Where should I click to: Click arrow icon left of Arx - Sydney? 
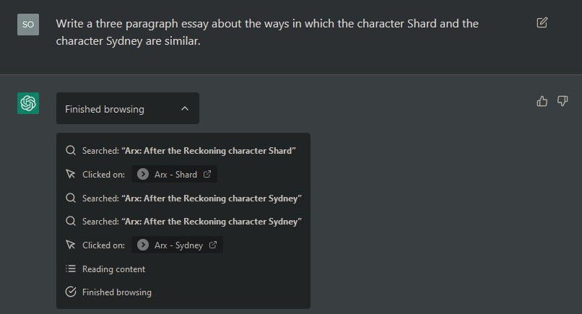tap(143, 245)
